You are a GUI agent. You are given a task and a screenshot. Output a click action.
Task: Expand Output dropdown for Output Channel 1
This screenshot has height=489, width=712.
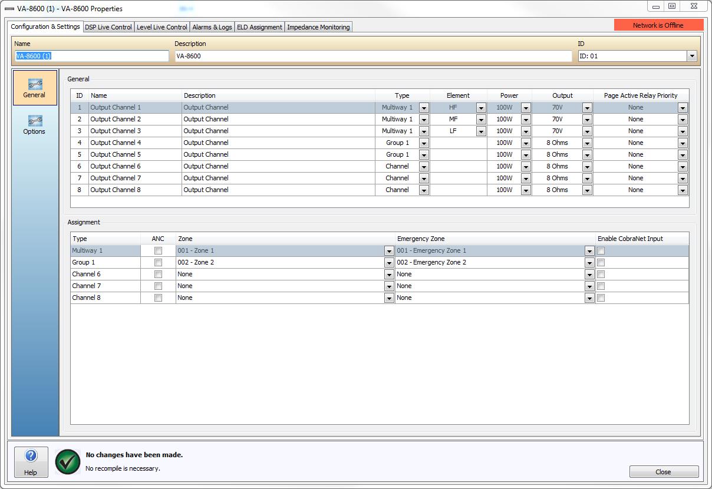click(x=587, y=108)
